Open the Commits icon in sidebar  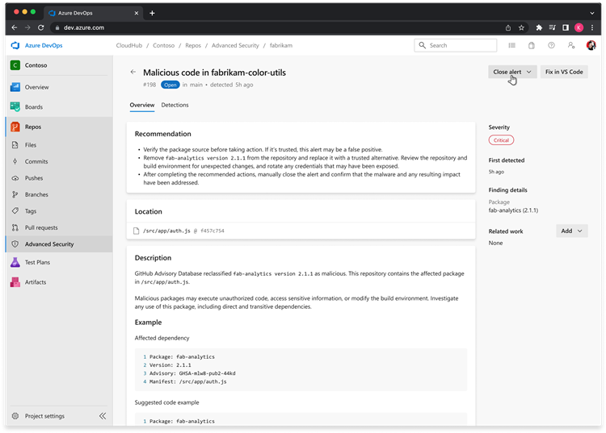(x=15, y=161)
